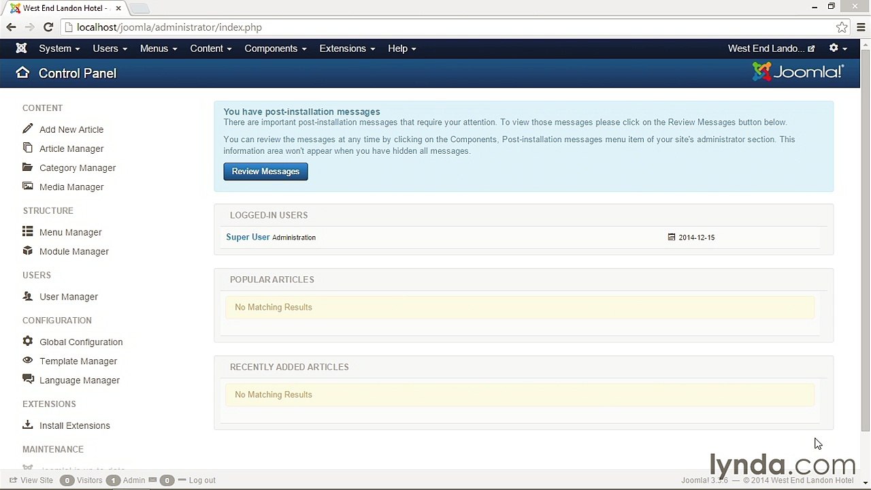Image resolution: width=871 pixels, height=490 pixels.
Task: Open Media Manager link
Action: click(71, 186)
